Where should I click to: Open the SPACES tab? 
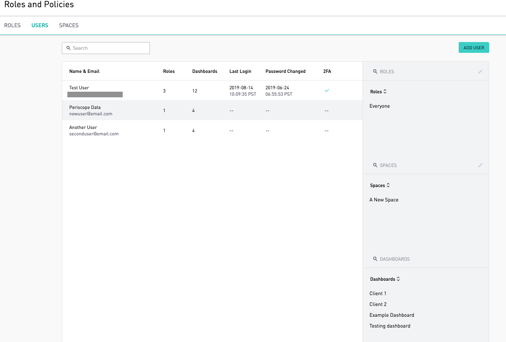point(69,25)
